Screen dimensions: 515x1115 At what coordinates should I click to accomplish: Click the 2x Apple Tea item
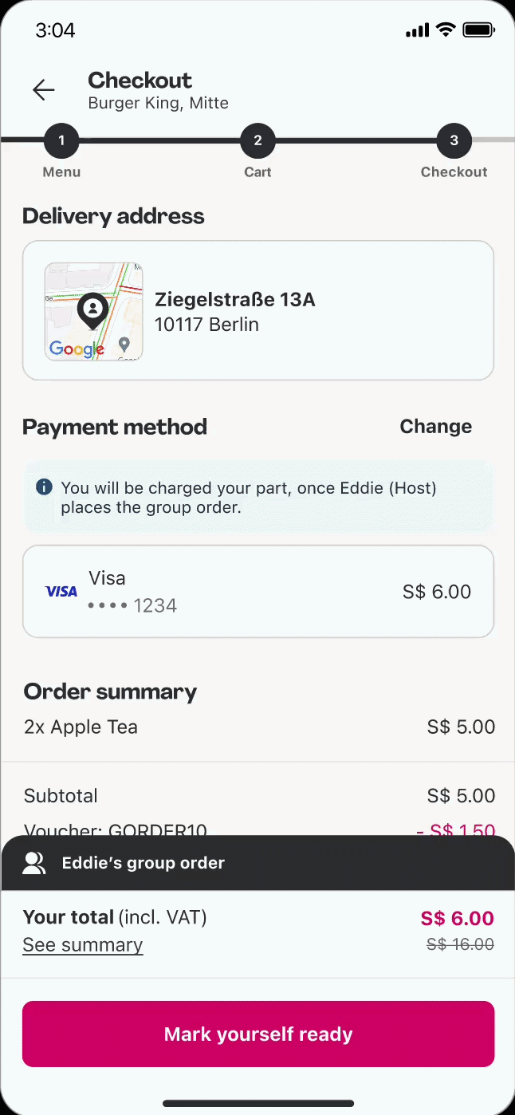point(81,727)
